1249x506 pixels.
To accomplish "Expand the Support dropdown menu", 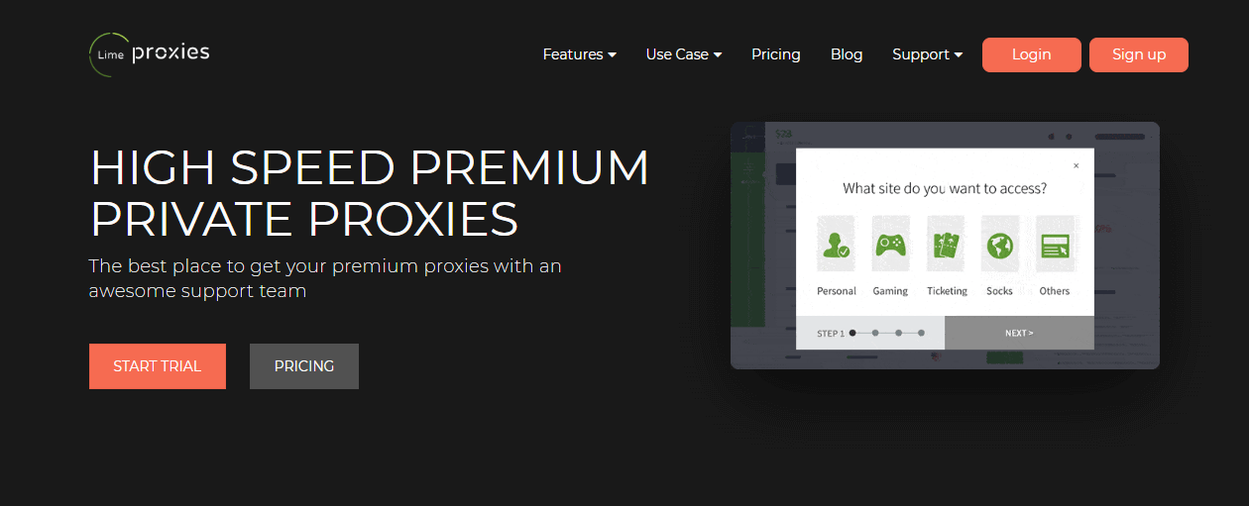I will [x=928, y=54].
